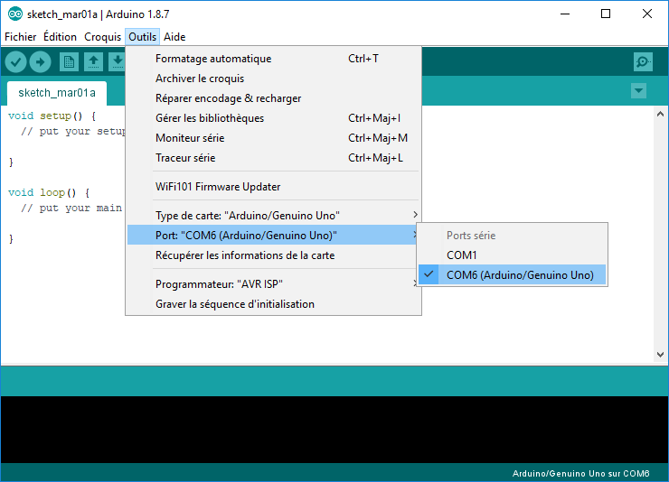
Task: Click the New sketch toolbar icon
Action: click(69, 62)
